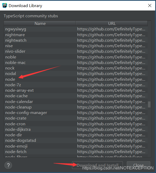Click the URL cell of node-dir
Screen dimensions: 156x173
click(111, 135)
